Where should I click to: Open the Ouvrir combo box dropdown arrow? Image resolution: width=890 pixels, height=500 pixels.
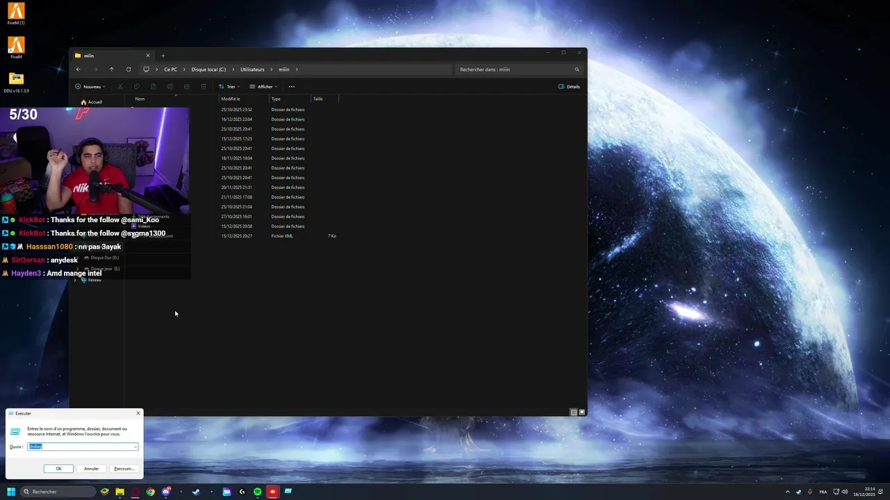(x=135, y=447)
